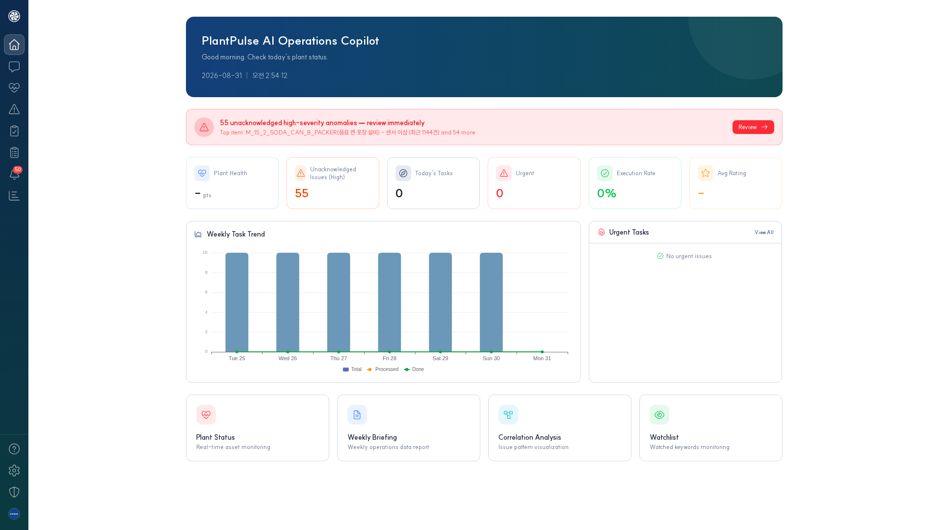Open the clipboard checkmark tasks sidebar icon
The width and height of the screenshot is (942, 530).
(14, 131)
